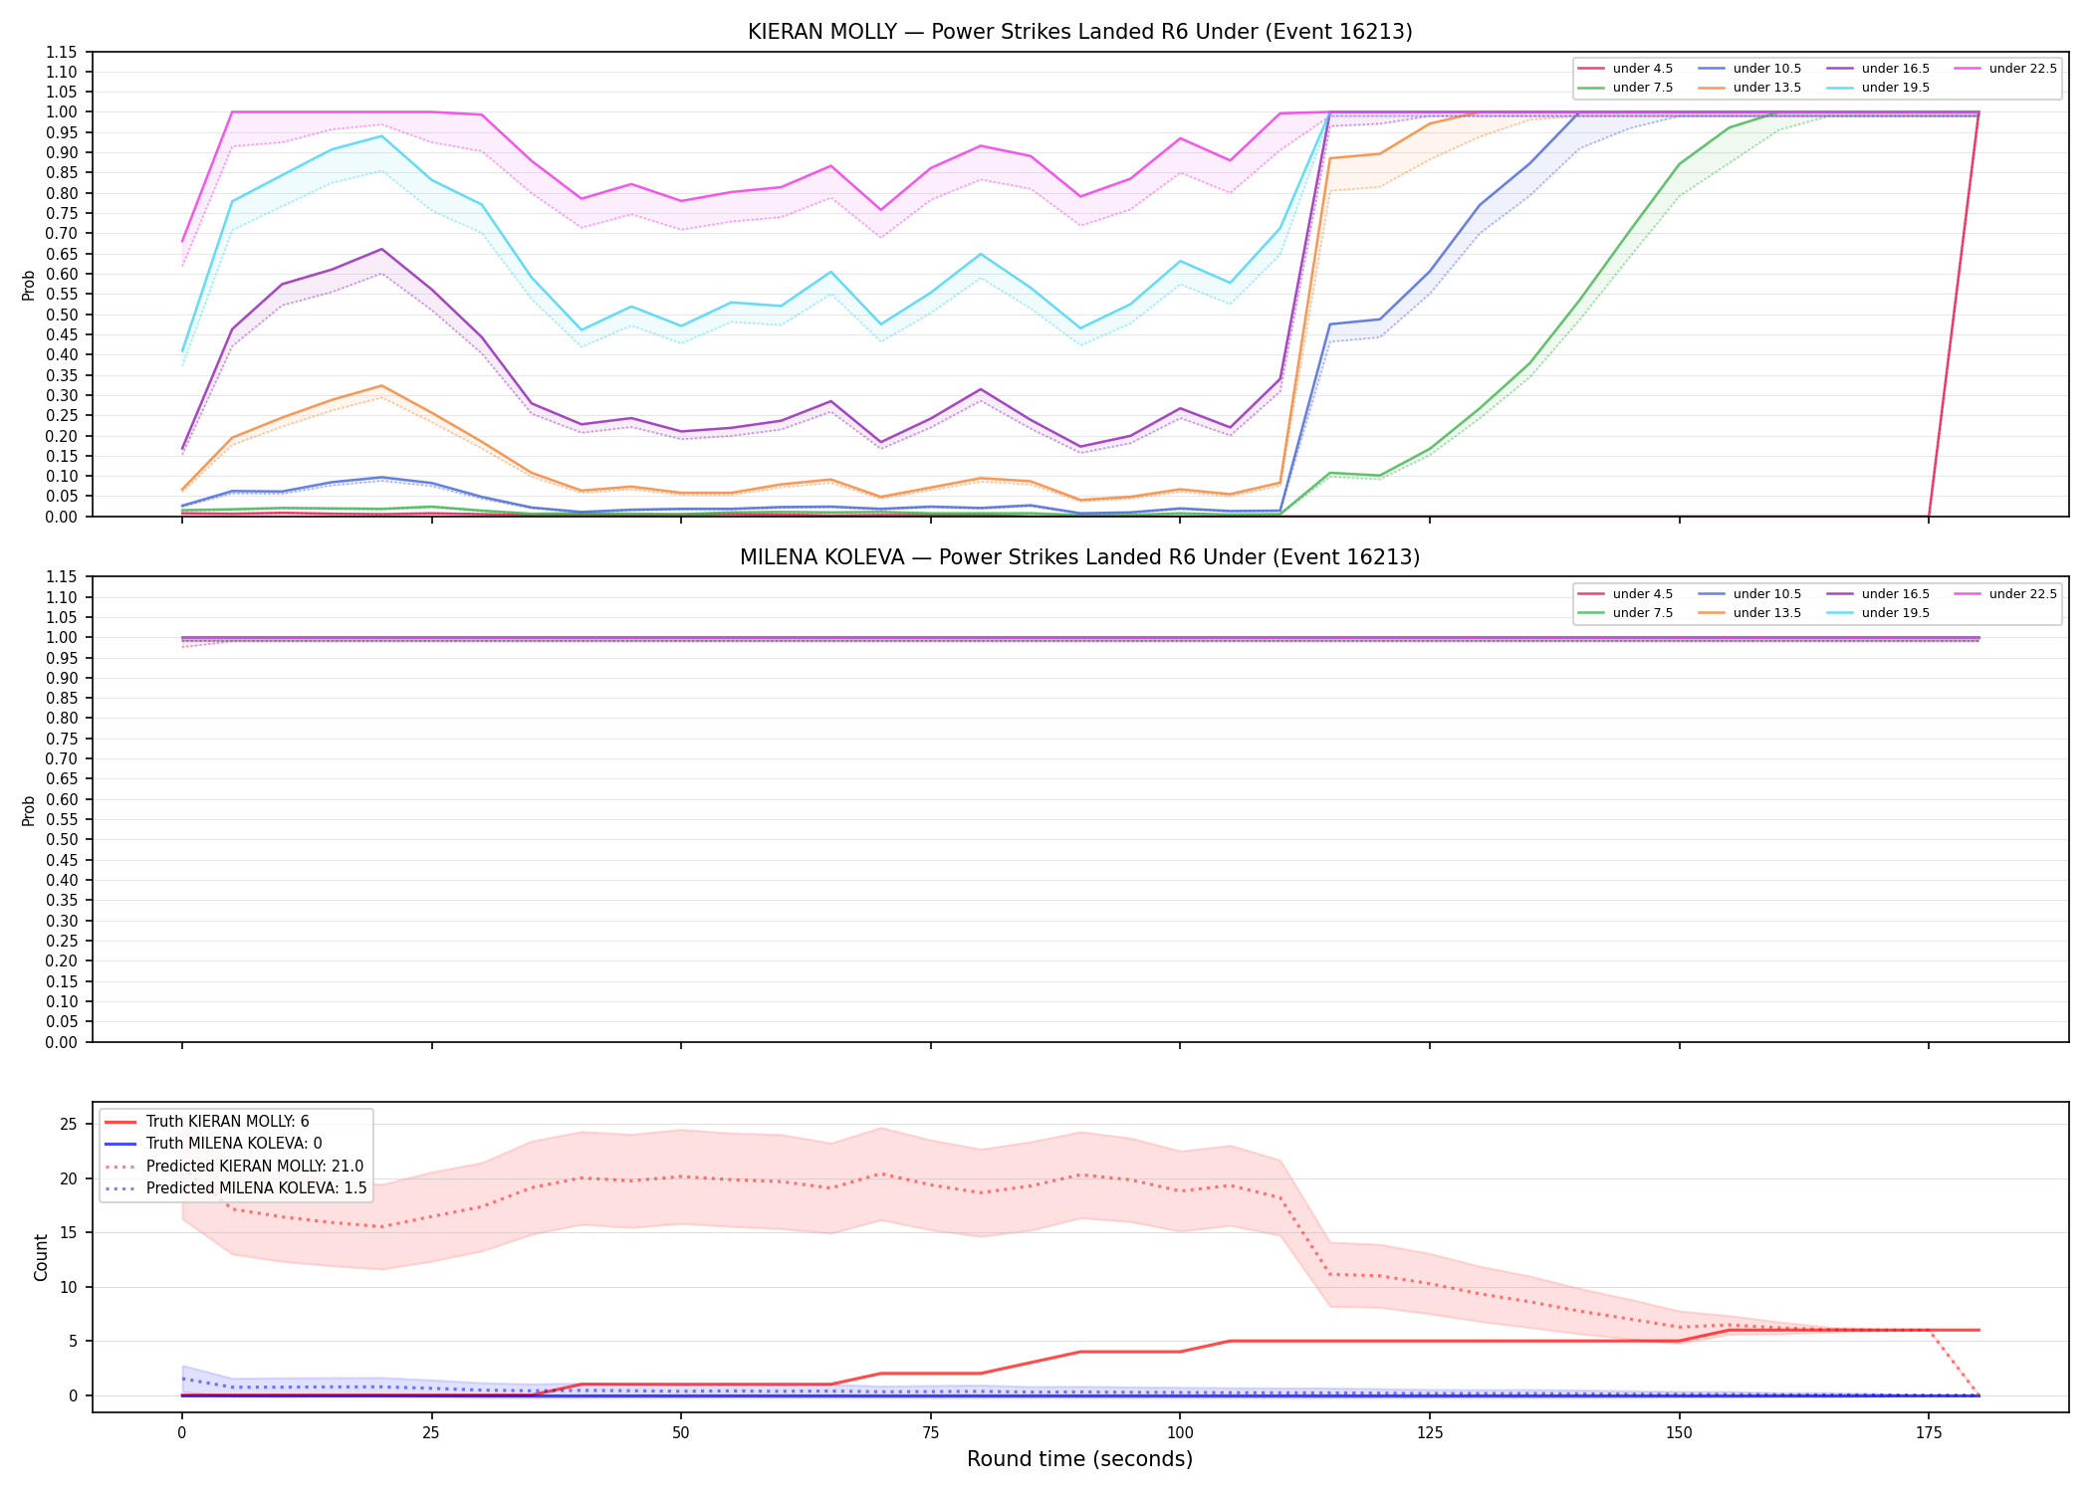2091x1493 pixels.
Task: Click the '1.15' tick in the Milena Koleva chart
Action: pyautogui.click(x=62, y=577)
